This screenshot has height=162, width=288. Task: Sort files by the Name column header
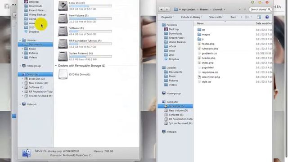click(200, 23)
